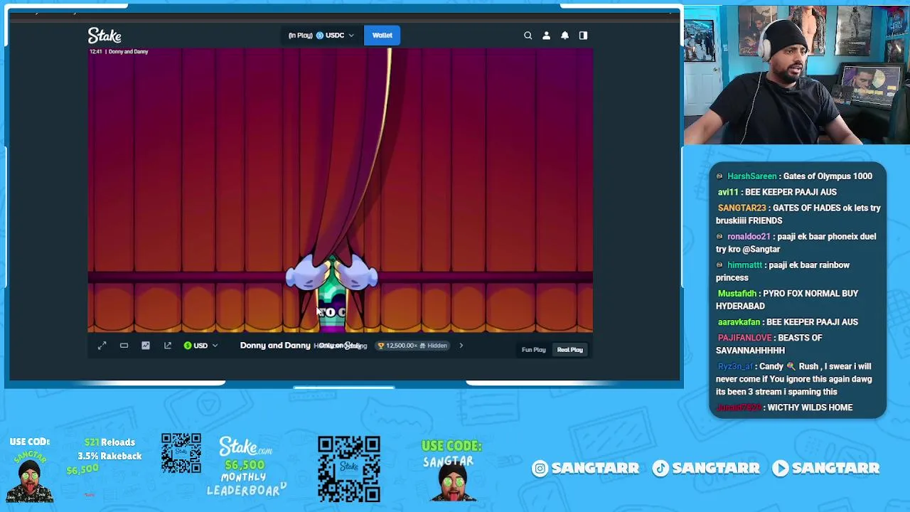The height and width of the screenshot is (512, 910).
Task: Toggle the sidebar panel icon
Action: 583,36
